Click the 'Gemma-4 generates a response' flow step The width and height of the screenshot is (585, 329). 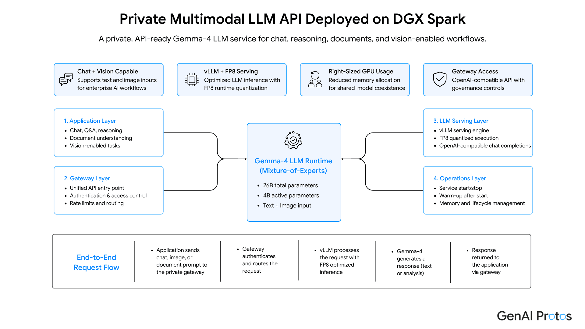tap(414, 262)
